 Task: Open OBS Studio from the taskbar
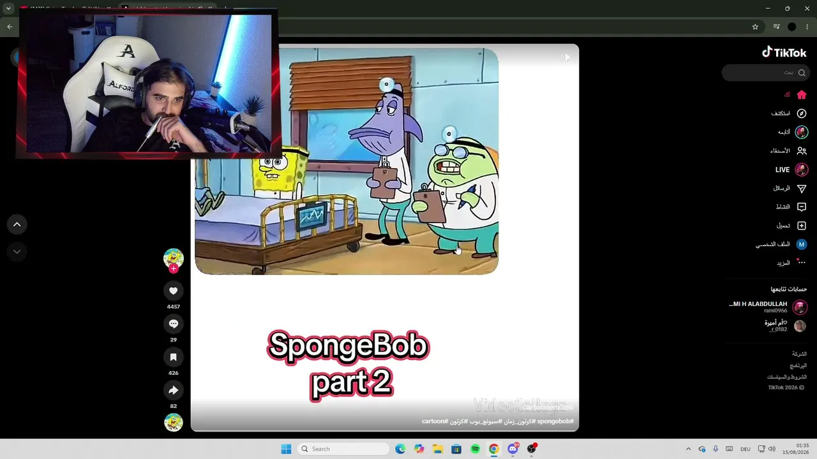pyautogui.click(x=531, y=449)
